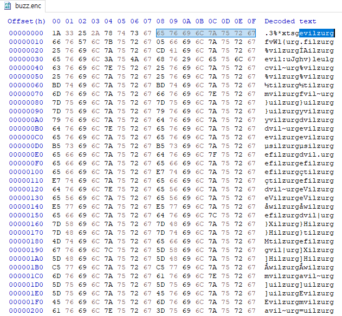Click decoded text åwilzurgåwilzurg

(x=299, y=207)
